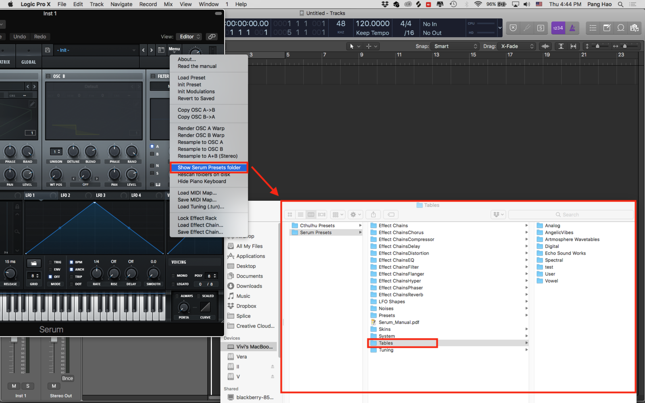645x403 pixels.
Task: Open Spotlight search in menu bar
Action: (621, 4)
